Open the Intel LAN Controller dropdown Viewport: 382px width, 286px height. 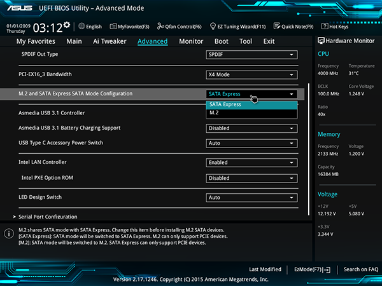pyautogui.click(x=251, y=163)
